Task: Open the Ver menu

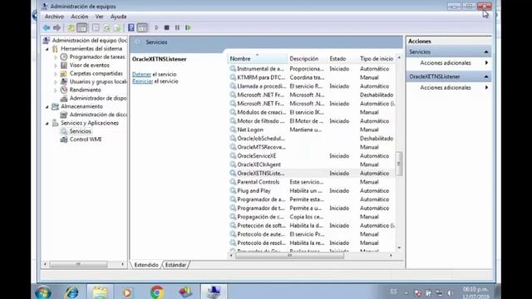Action: click(99, 17)
